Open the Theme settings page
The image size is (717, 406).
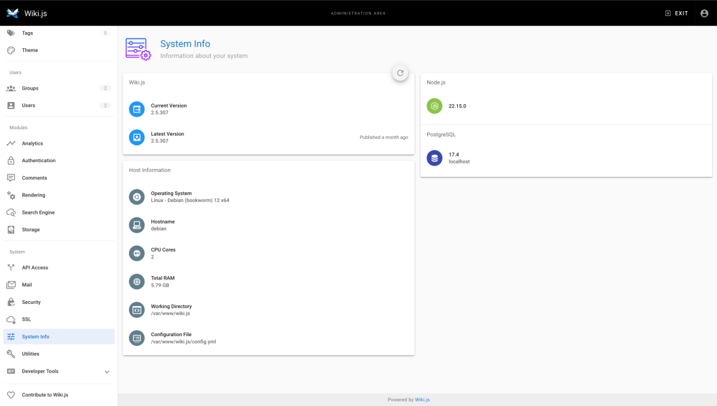[30, 50]
